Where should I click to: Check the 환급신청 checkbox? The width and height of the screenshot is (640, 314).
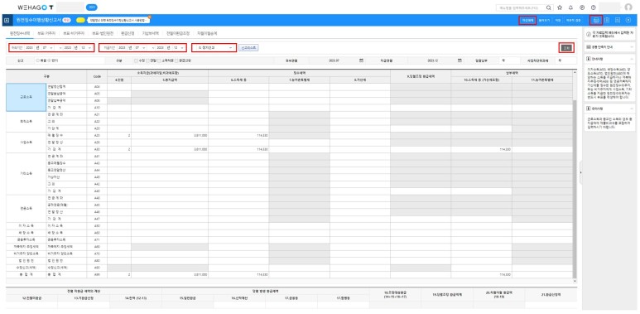tap(176, 60)
